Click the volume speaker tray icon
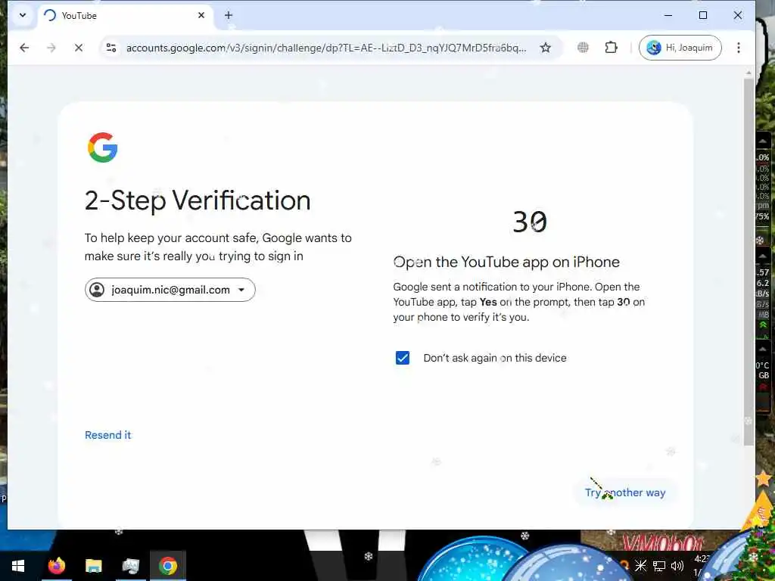Screen dimensions: 775x581 tap(677, 566)
